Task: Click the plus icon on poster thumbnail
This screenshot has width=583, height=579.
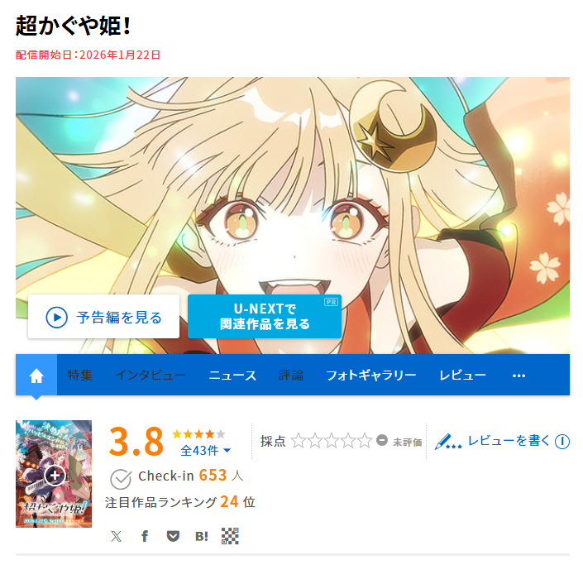Action: tap(55, 476)
